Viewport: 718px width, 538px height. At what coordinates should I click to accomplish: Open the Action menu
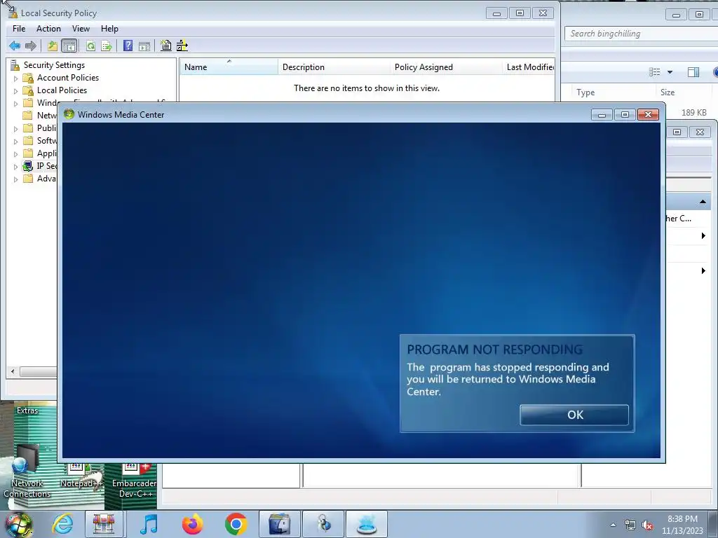[x=48, y=28]
